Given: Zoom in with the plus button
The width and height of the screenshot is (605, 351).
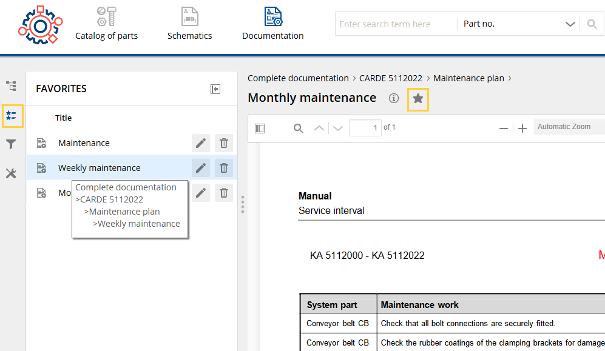Looking at the screenshot, I should point(522,129).
